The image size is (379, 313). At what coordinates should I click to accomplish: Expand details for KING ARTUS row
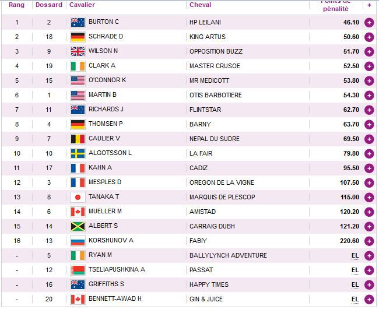pos(369,37)
